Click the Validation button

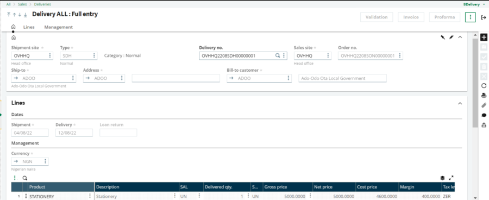tap(377, 17)
